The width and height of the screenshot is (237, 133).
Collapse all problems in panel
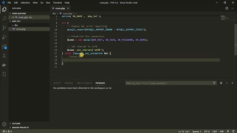click(x=221, y=83)
